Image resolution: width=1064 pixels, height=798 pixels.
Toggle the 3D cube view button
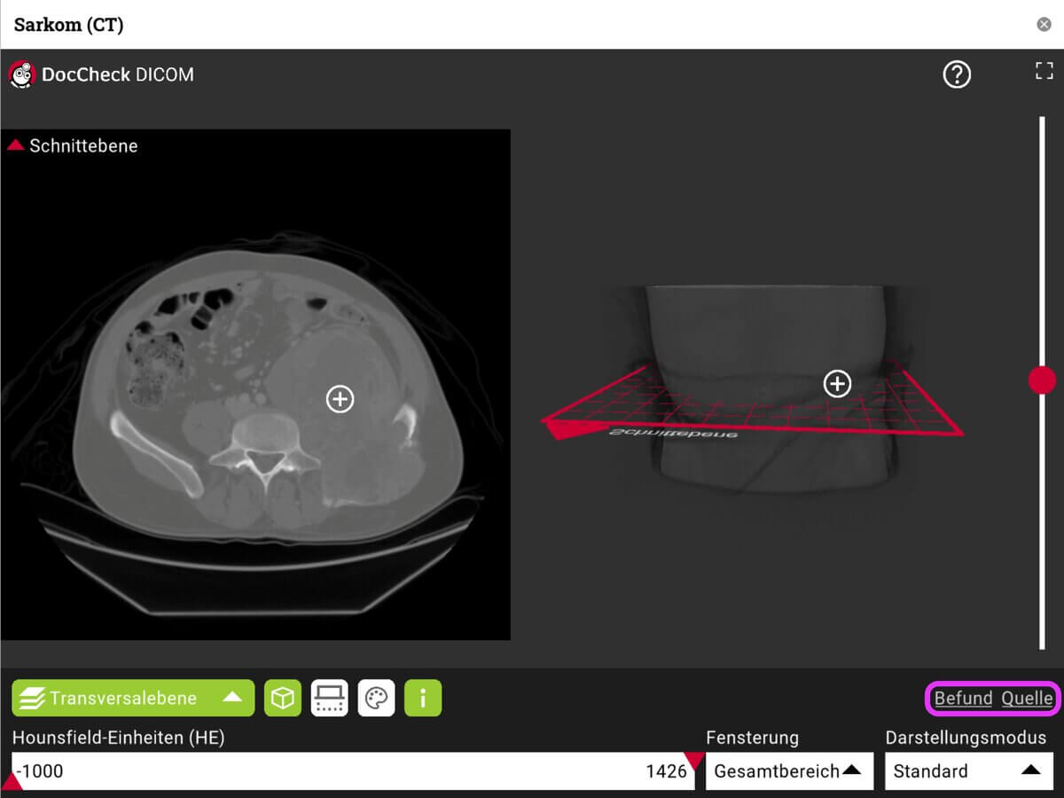pyautogui.click(x=283, y=698)
